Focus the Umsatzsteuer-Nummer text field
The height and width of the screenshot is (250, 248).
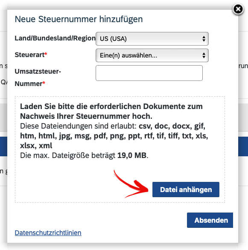pos(149,73)
